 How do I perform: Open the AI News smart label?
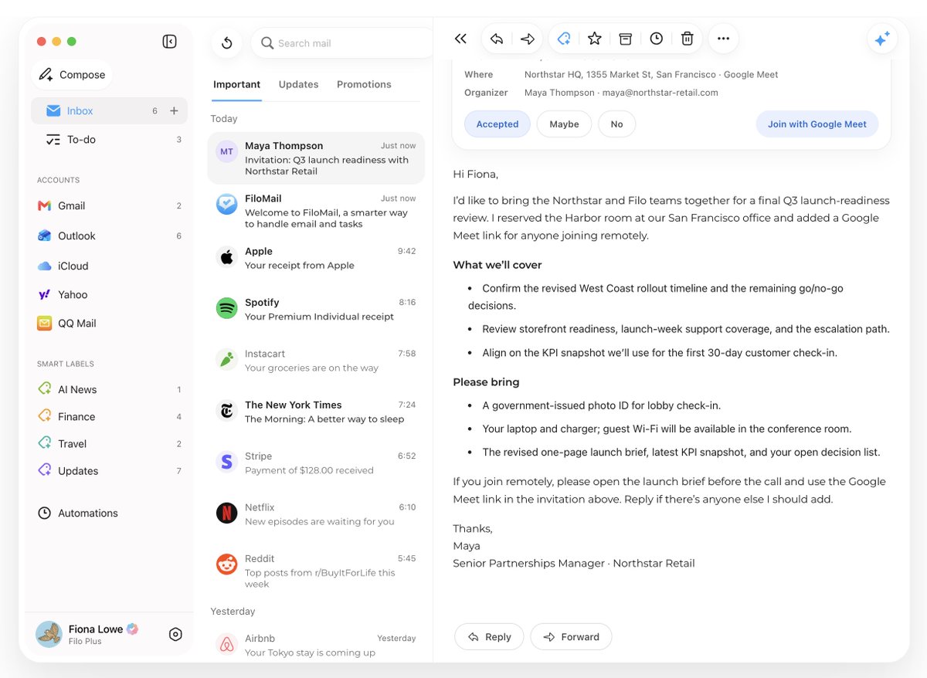pyautogui.click(x=108, y=390)
